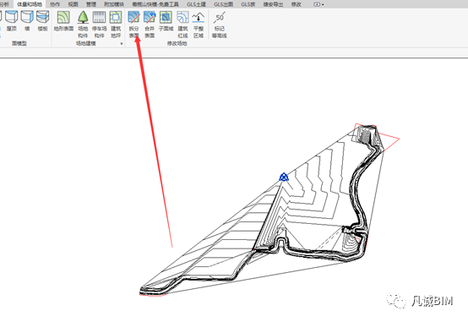Screen dimensions: 468x322
Task: Open the 建筑红线 (Property Line) tool
Action: click(x=182, y=24)
